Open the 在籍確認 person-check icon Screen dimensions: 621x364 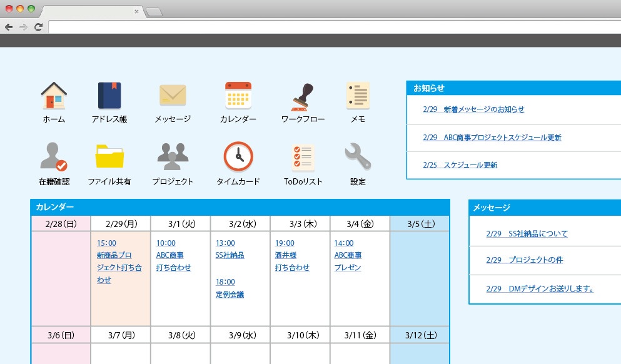tap(54, 156)
